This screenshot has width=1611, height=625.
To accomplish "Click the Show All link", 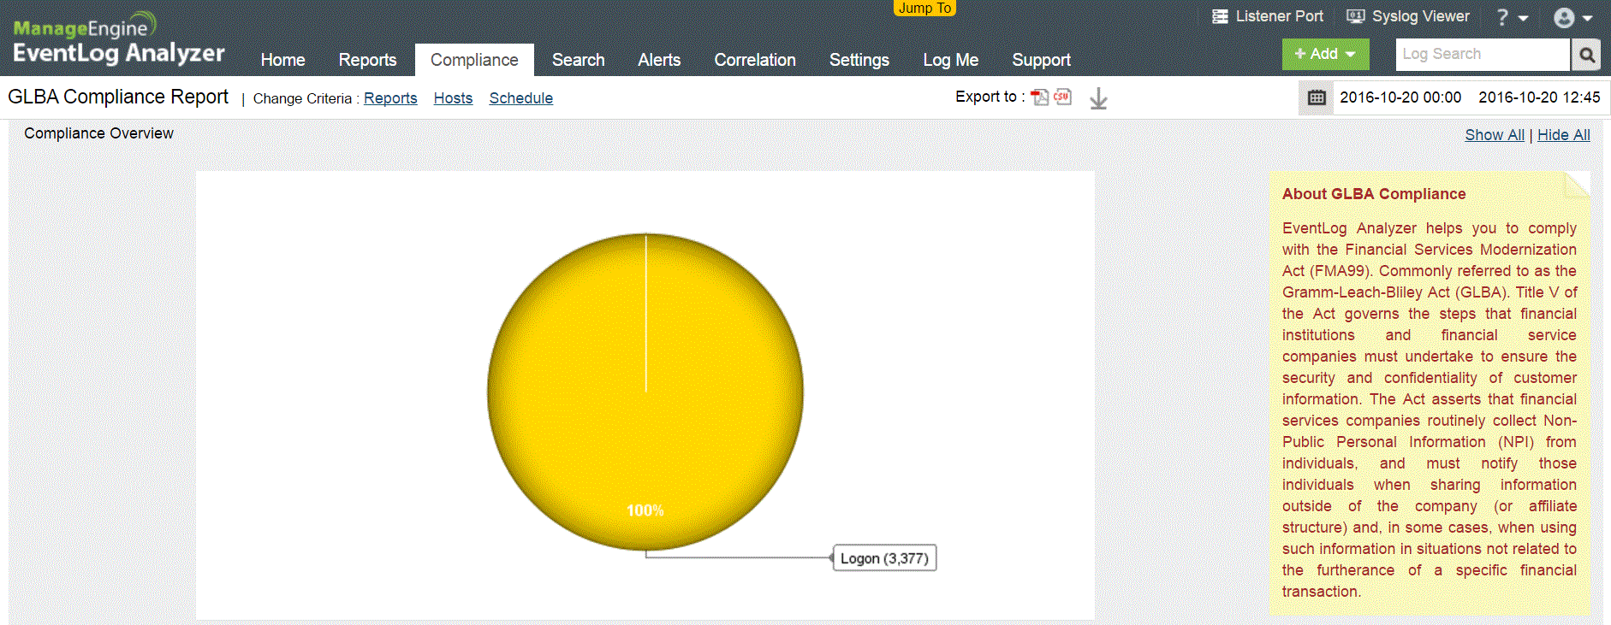I will pyautogui.click(x=1495, y=135).
